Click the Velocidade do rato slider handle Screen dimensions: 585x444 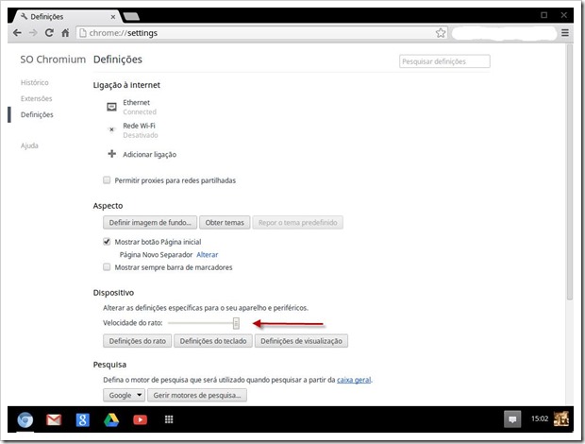coord(236,323)
